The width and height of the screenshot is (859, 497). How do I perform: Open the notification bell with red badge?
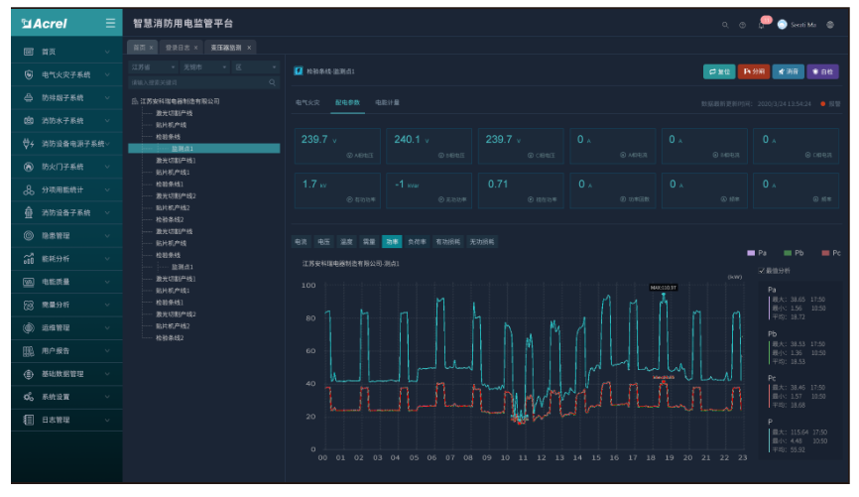[x=762, y=24]
